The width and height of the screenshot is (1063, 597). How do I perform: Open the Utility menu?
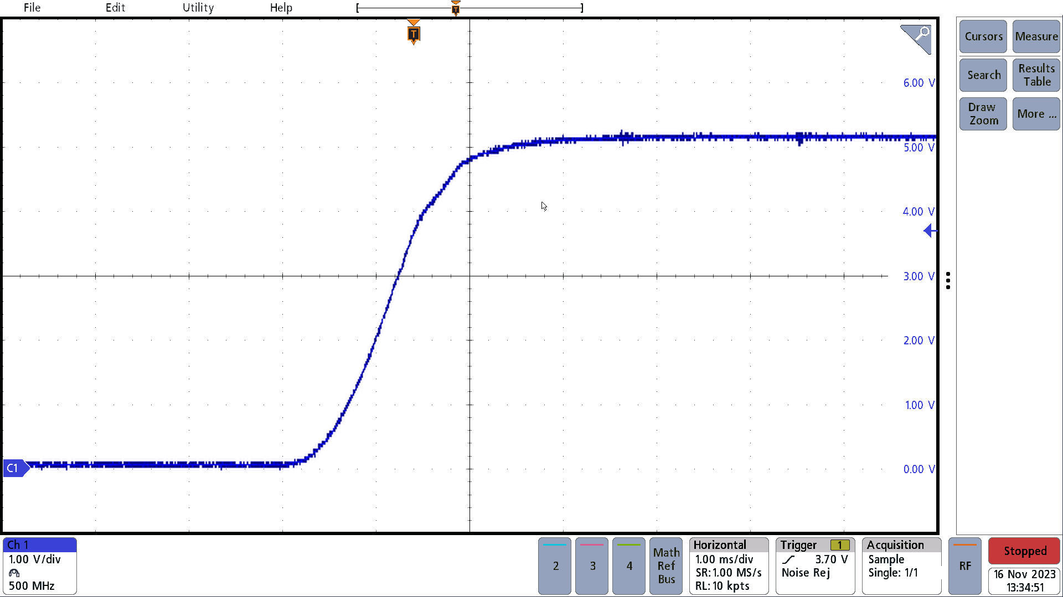(198, 8)
